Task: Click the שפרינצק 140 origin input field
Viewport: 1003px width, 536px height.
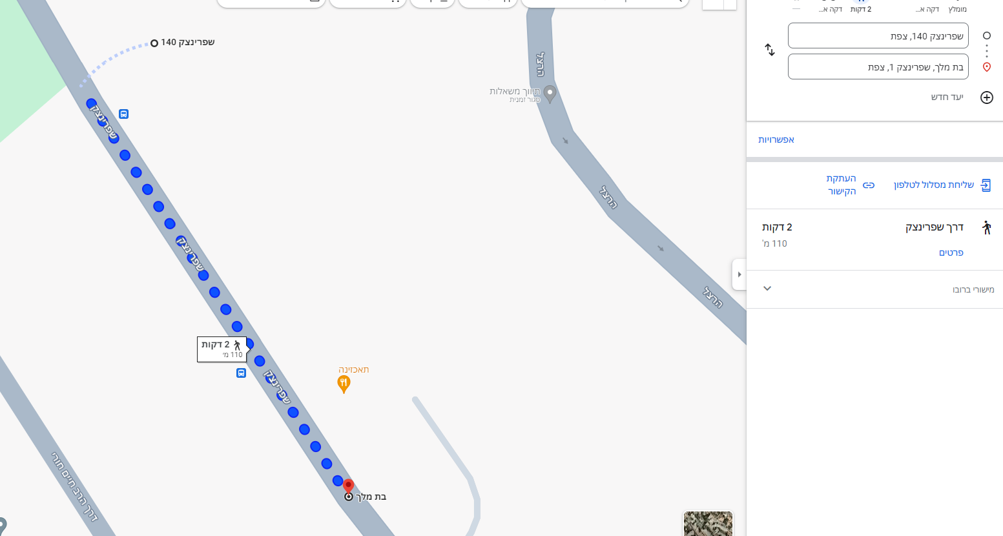Action: point(878,36)
